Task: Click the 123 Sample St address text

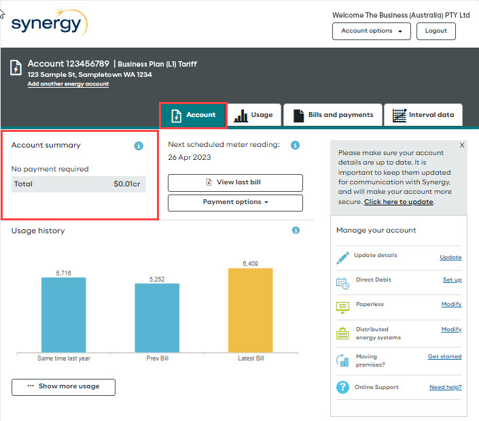Action: pyautogui.click(x=90, y=75)
